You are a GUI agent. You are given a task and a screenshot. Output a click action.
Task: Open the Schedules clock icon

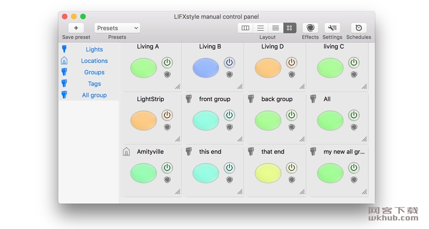(x=359, y=28)
